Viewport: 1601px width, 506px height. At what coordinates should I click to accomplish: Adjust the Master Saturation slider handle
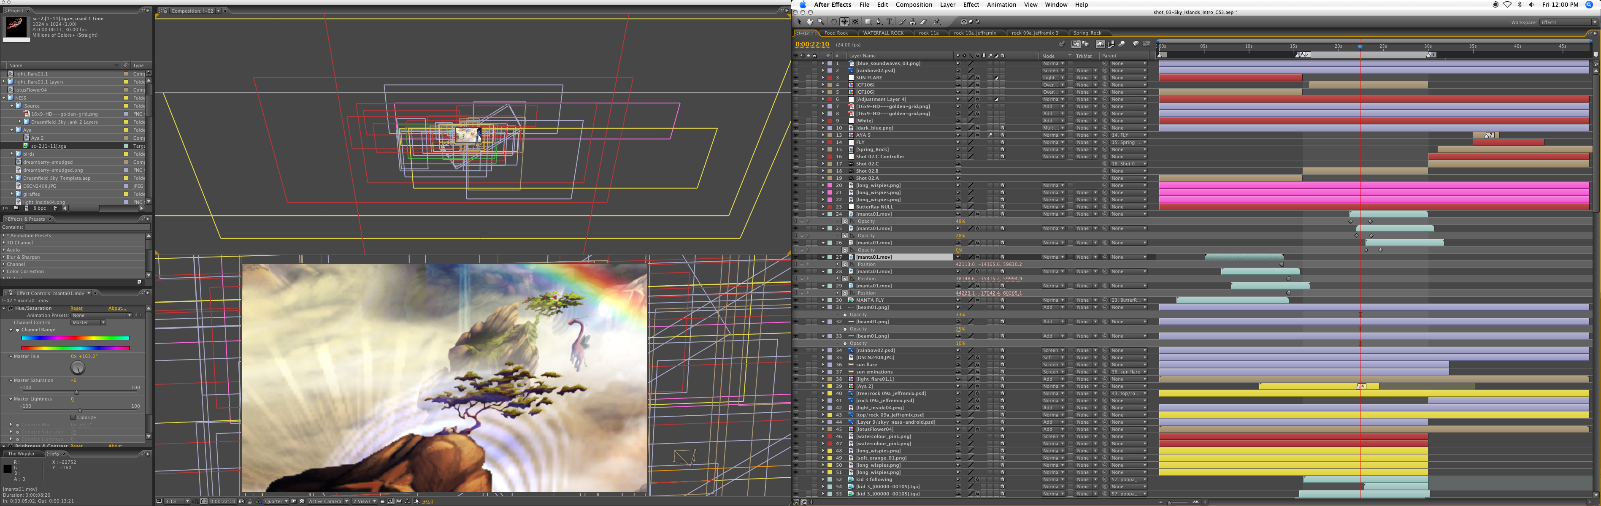[x=76, y=392]
